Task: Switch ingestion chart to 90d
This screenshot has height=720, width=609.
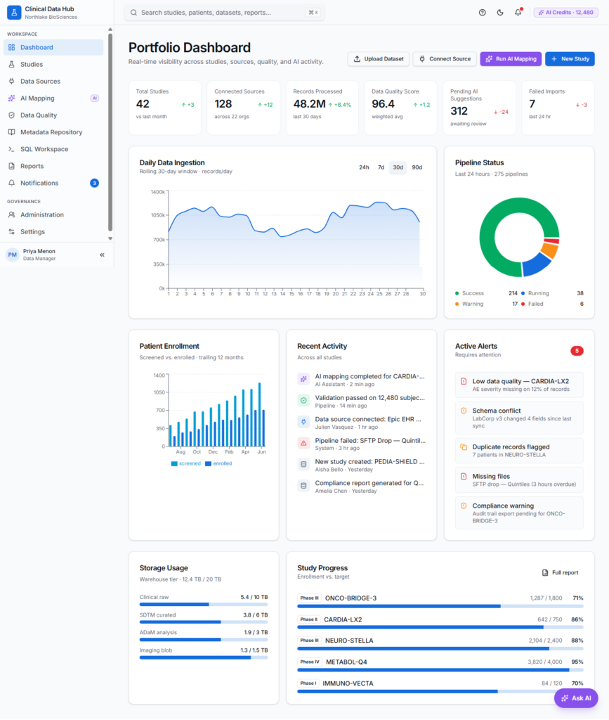Action: tap(417, 167)
